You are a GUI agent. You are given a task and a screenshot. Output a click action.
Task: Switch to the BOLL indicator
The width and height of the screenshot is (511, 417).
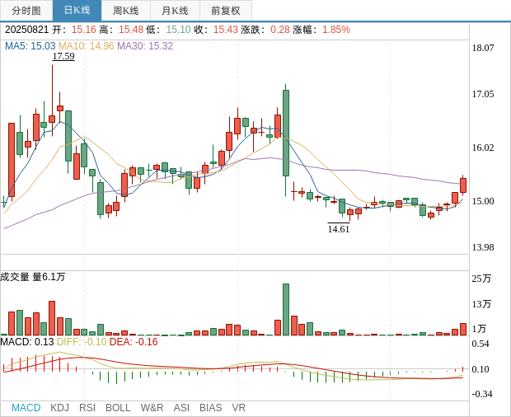point(118,408)
